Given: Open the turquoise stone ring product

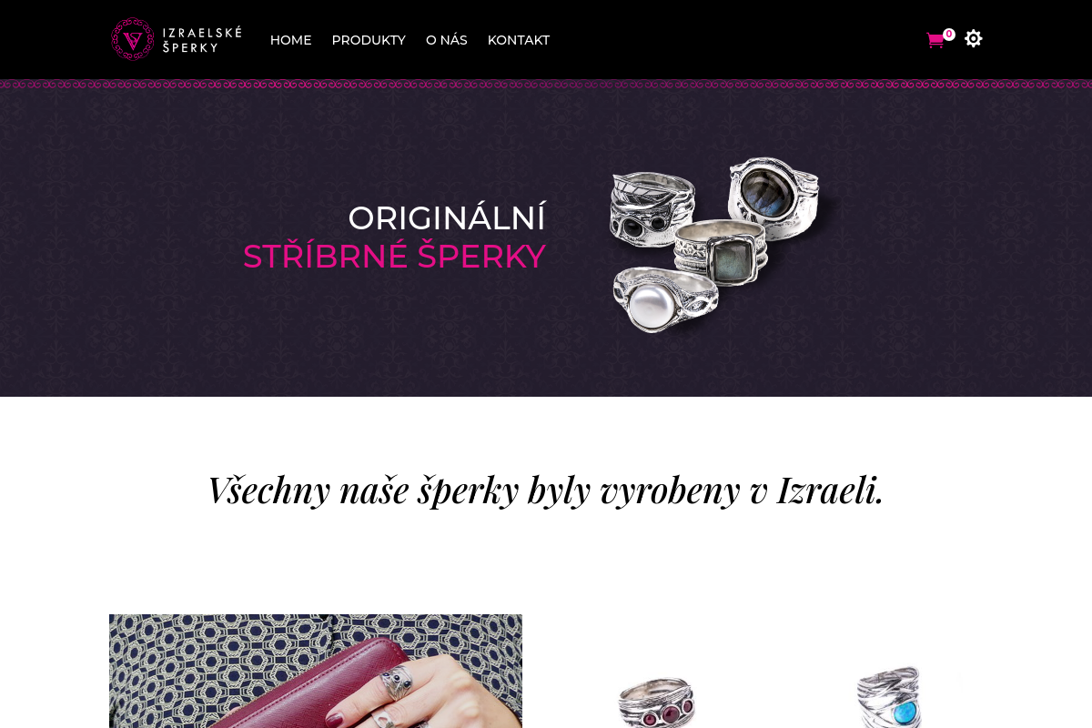Looking at the screenshot, I should point(892,697).
